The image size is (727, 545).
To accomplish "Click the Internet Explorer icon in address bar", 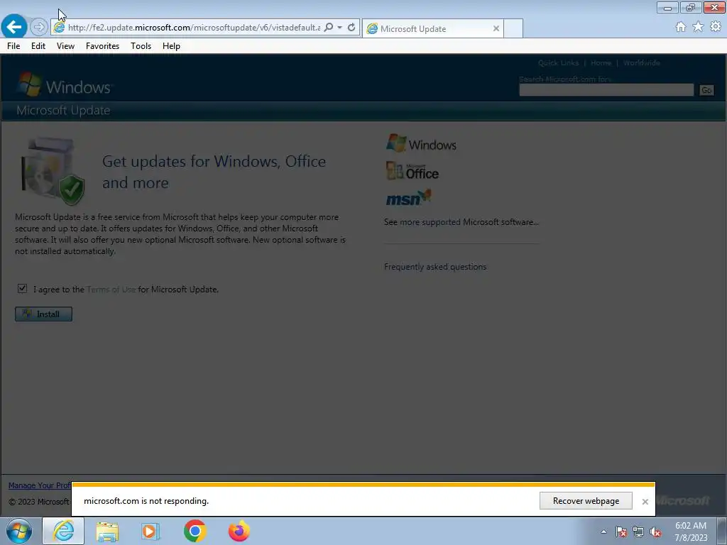I will [59, 28].
